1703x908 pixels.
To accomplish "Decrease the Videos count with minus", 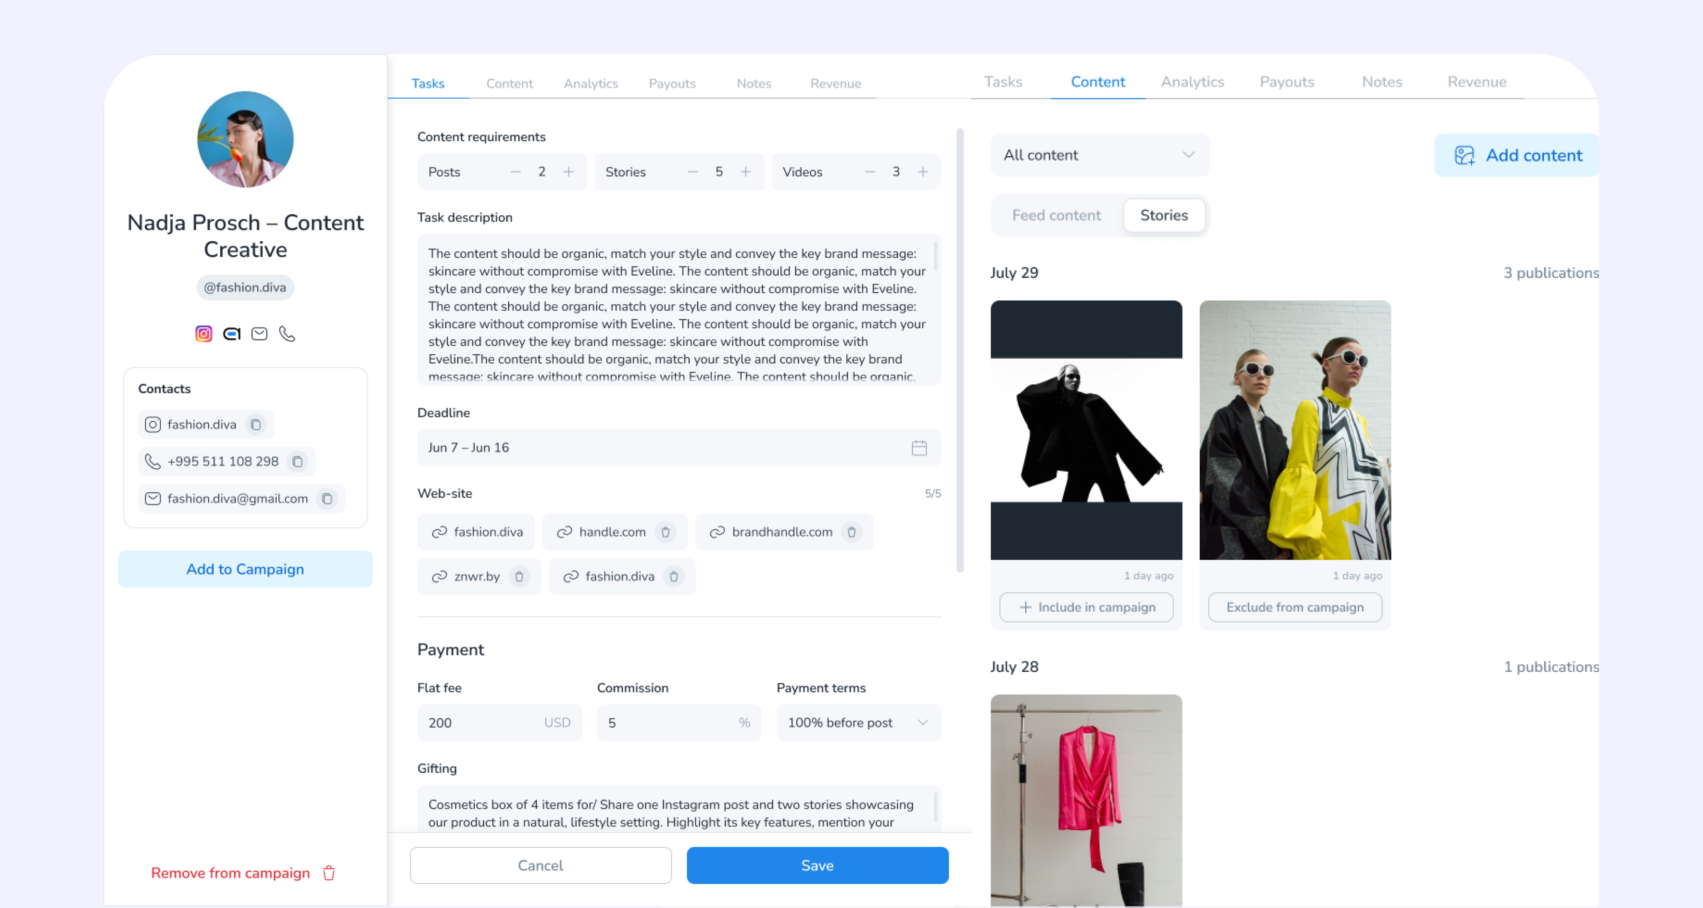I will (x=870, y=172).
